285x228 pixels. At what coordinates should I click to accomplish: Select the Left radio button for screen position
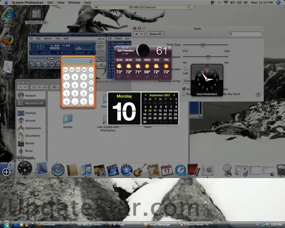(x=185, y=69)
